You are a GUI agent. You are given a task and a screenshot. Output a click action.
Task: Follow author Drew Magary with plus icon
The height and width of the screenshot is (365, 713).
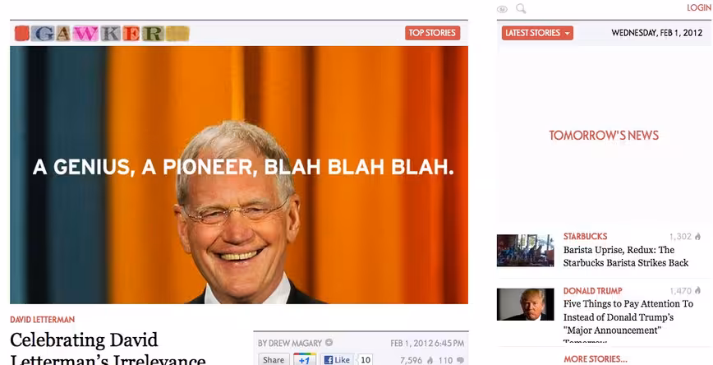coord(329,343)
